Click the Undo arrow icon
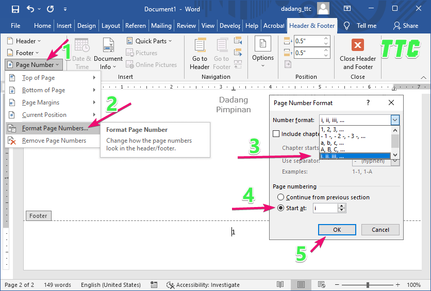The width and height of the screenshot is (431, 291). tap(30, 9)
